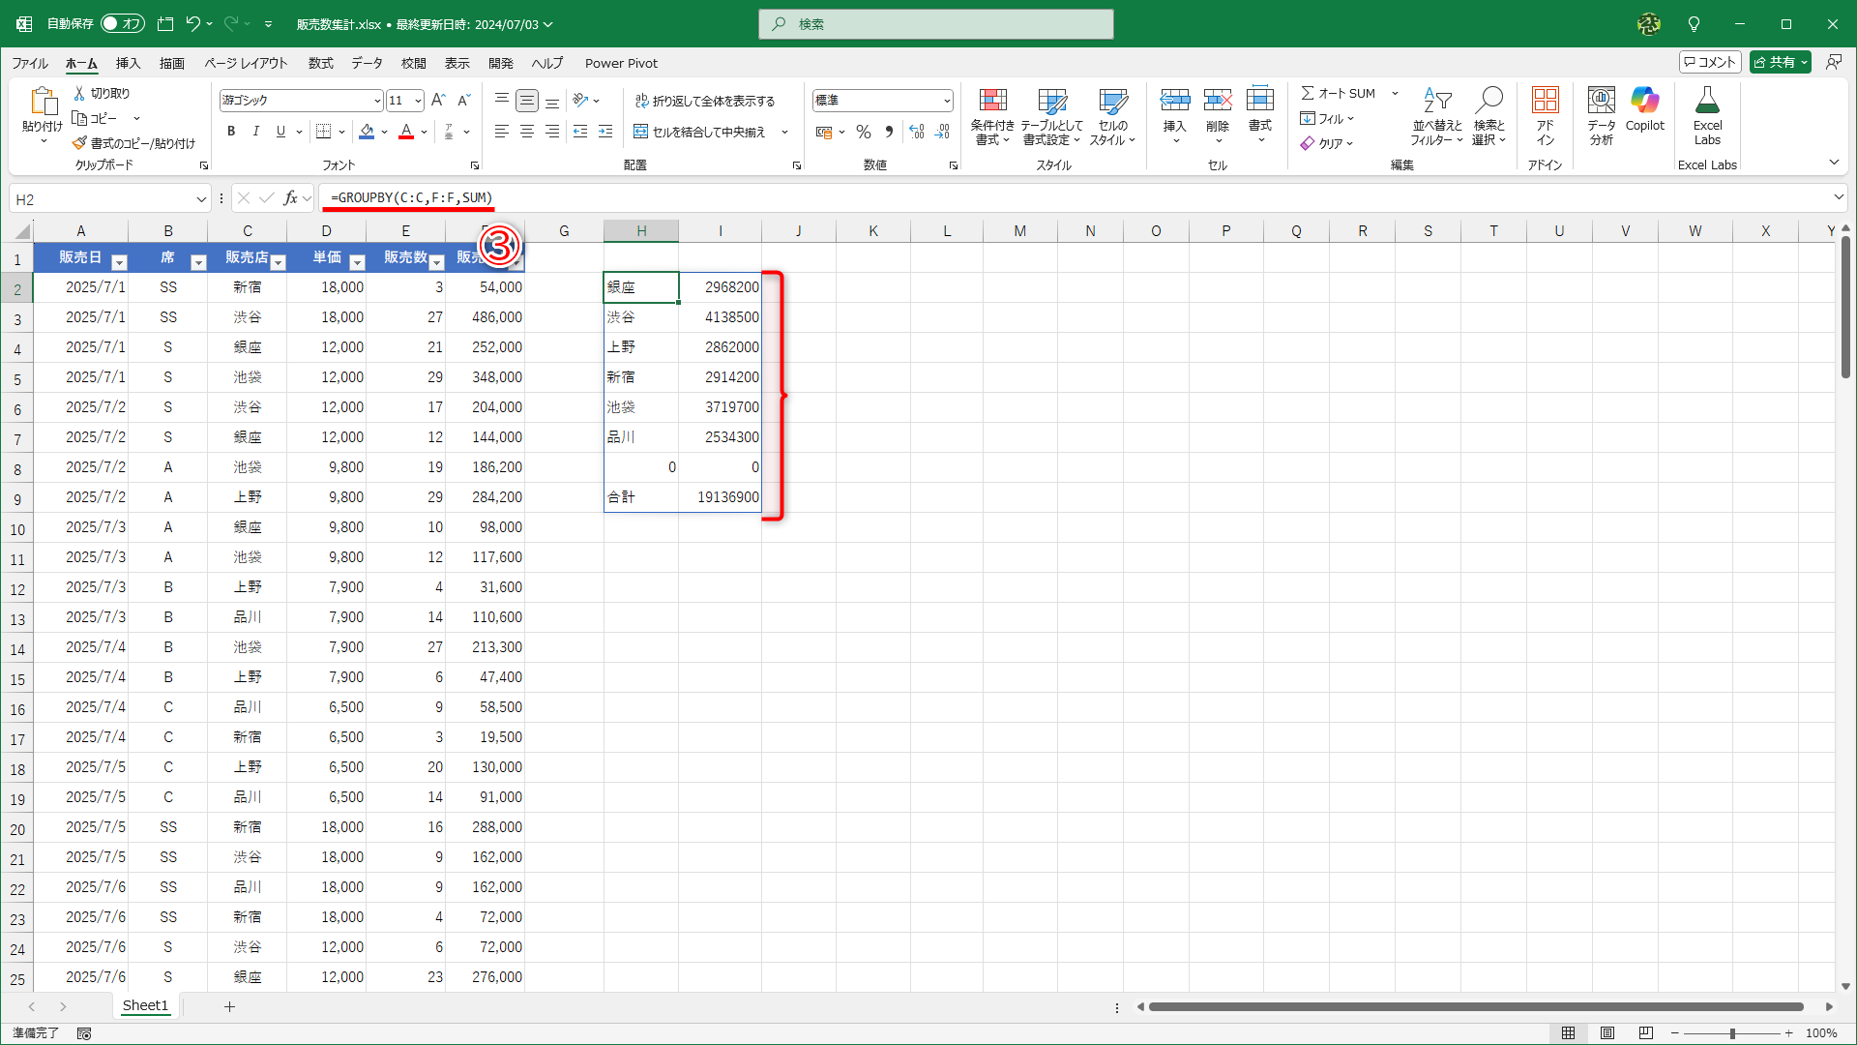
Task: Open the font size dropdown
Action: [x=417, y=100]
